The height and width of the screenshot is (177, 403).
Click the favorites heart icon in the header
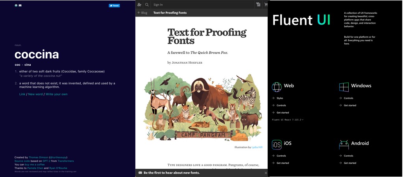pyautogui.click(x=258, y=5)
